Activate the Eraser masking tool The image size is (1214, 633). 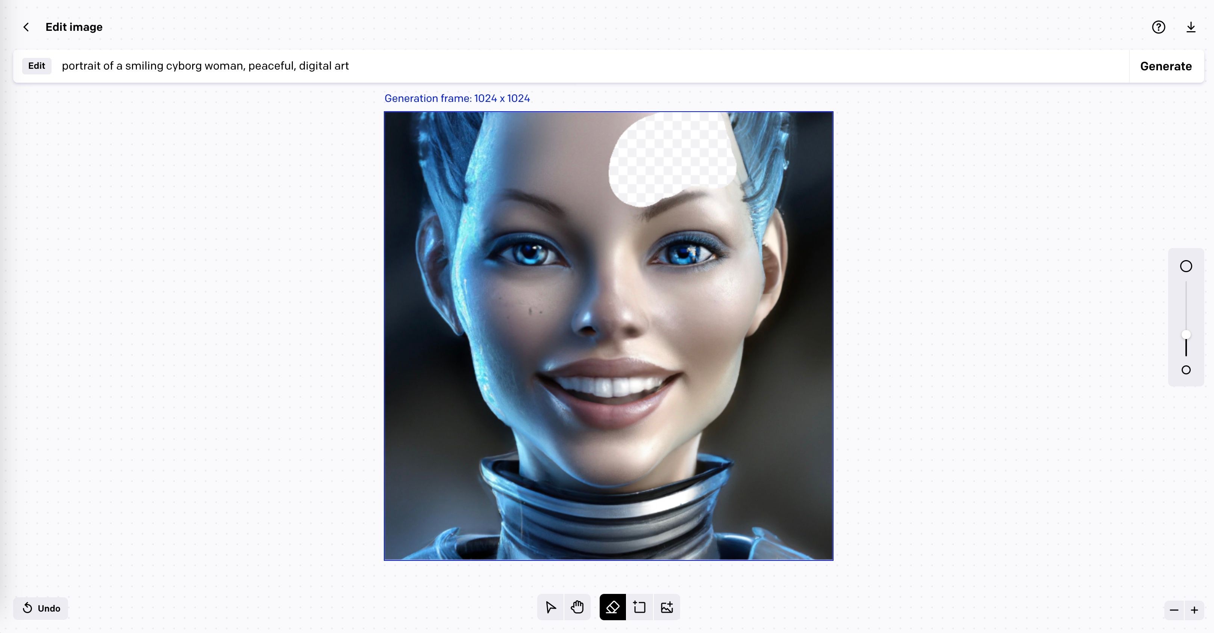[611, 607]
